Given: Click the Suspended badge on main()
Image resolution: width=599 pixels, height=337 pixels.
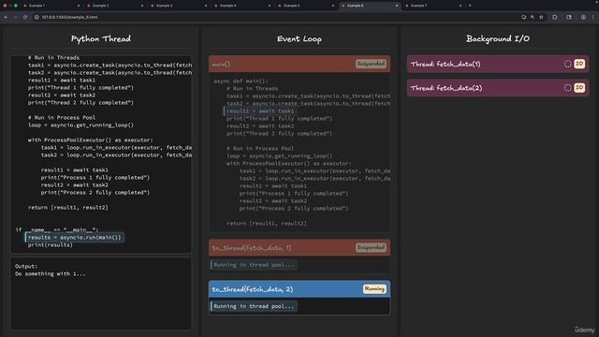Looking at the screenshot, I should click(371, 64).
